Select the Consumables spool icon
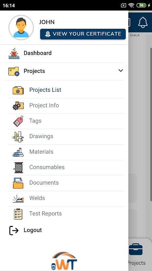The width and height of the screenshot is (152, 271). pyautogui.click(x=18, y=167)
